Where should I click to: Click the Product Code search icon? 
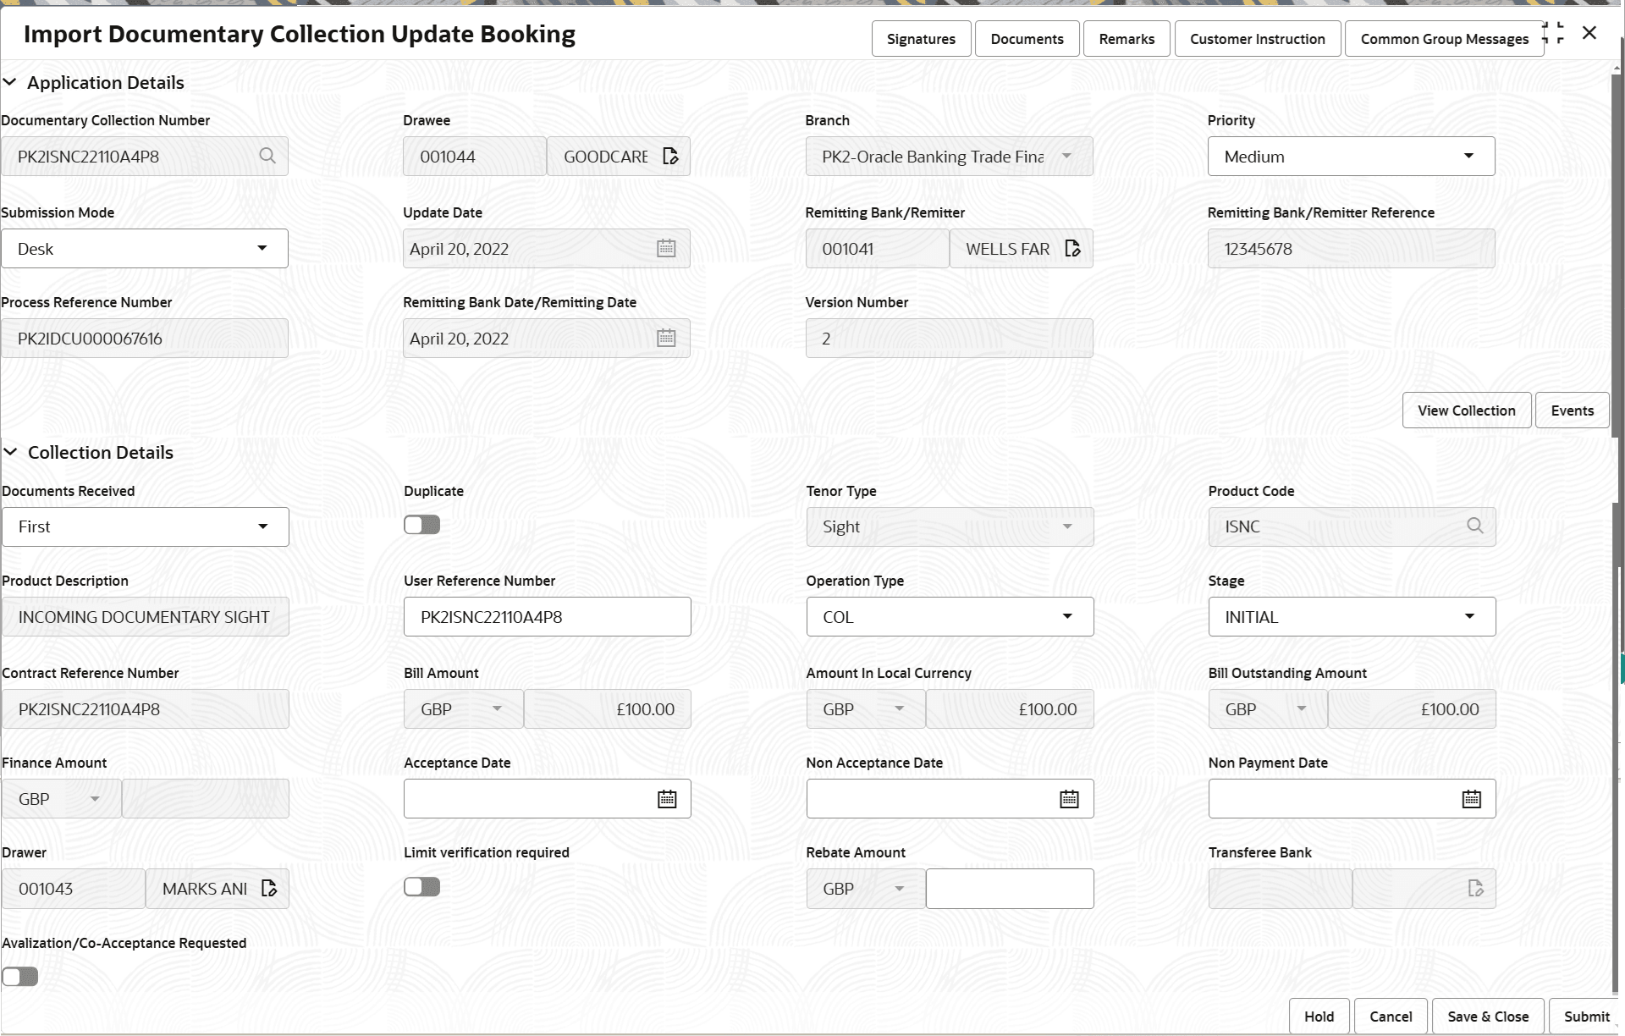tap(1474, 526)
